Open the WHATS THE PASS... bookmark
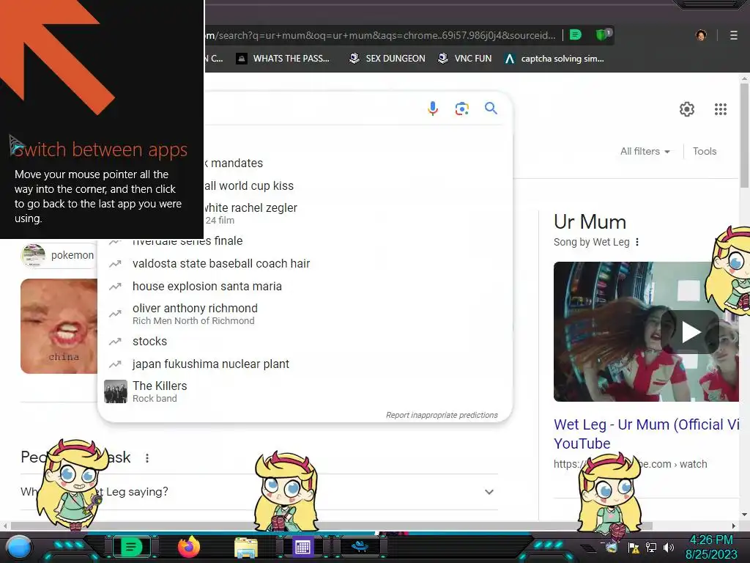This screenshot has height=563, width=750. click(x=283, y=59)
